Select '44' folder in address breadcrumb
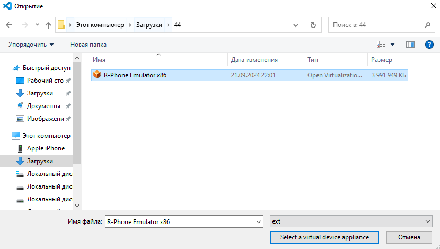The image size is (440, 249). (x=178, y=25)
